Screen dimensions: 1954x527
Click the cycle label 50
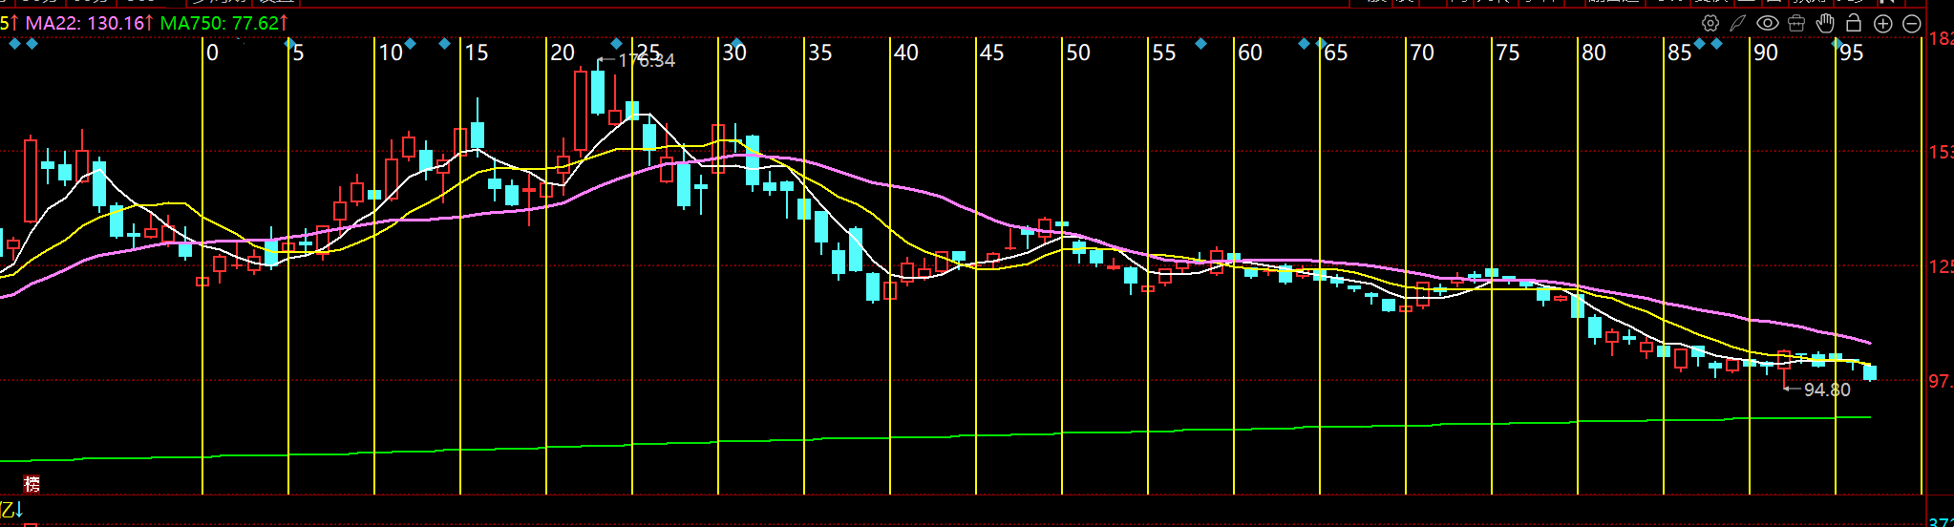pos(1077,53)
